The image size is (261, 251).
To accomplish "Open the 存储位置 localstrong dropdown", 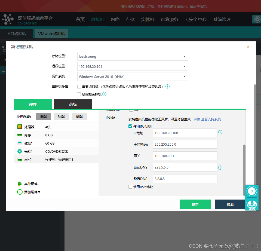I will (x=133, y=56).
